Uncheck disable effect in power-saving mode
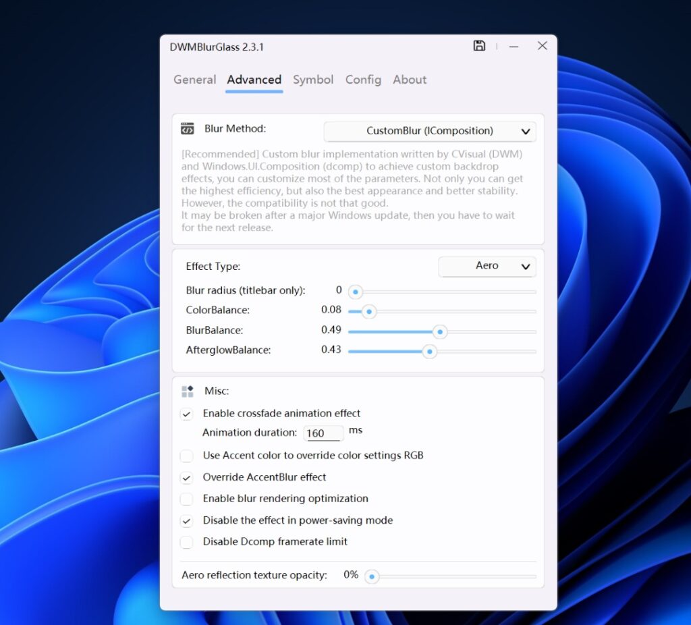Image resolution: width=691 pixels, height=625 pixels. pos(187,520)
